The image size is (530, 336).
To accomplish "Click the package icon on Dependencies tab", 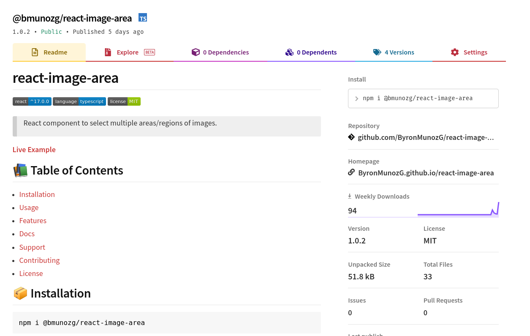I will pos(196,52).
